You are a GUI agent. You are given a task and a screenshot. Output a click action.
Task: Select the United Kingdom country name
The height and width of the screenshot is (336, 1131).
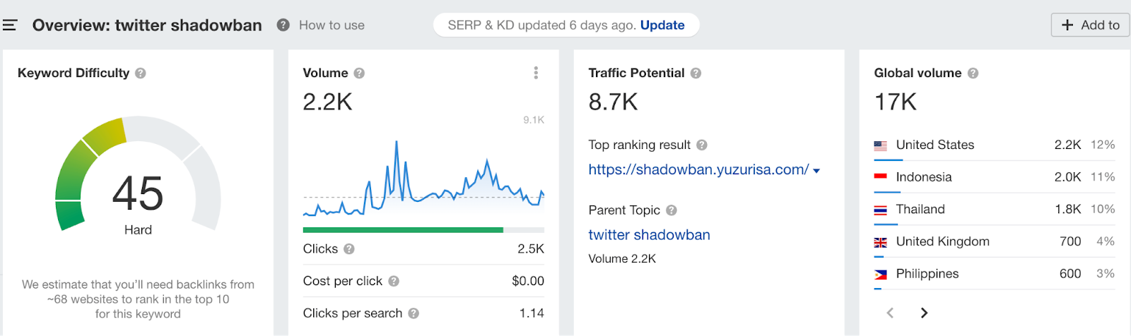tap(942, 241)
